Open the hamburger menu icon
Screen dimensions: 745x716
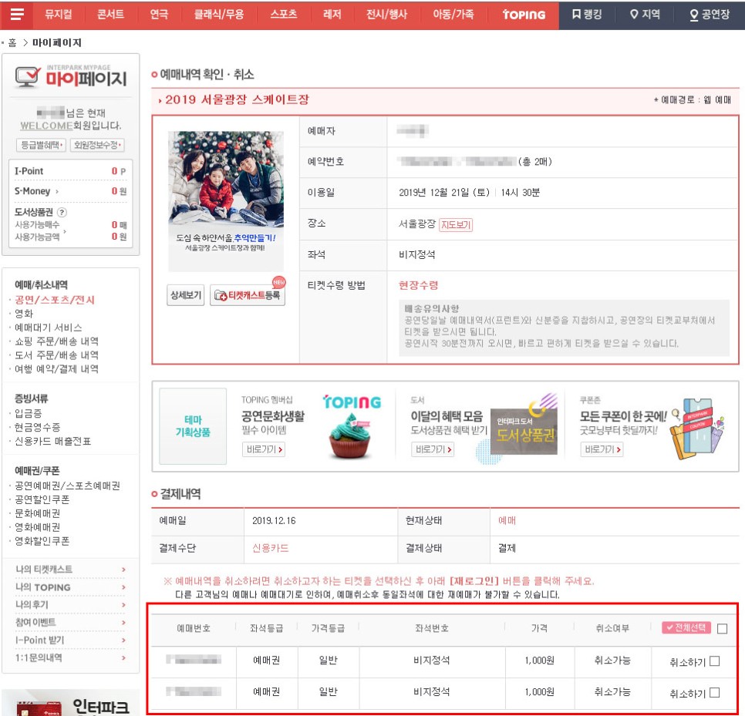click(17, 14)
